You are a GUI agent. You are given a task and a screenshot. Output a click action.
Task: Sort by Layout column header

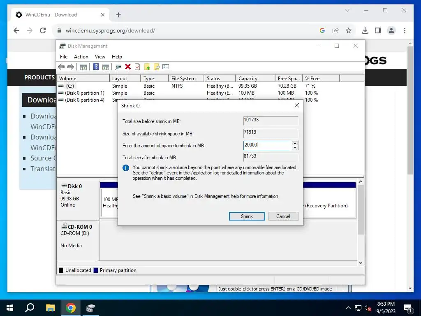[x=125, y=79]
